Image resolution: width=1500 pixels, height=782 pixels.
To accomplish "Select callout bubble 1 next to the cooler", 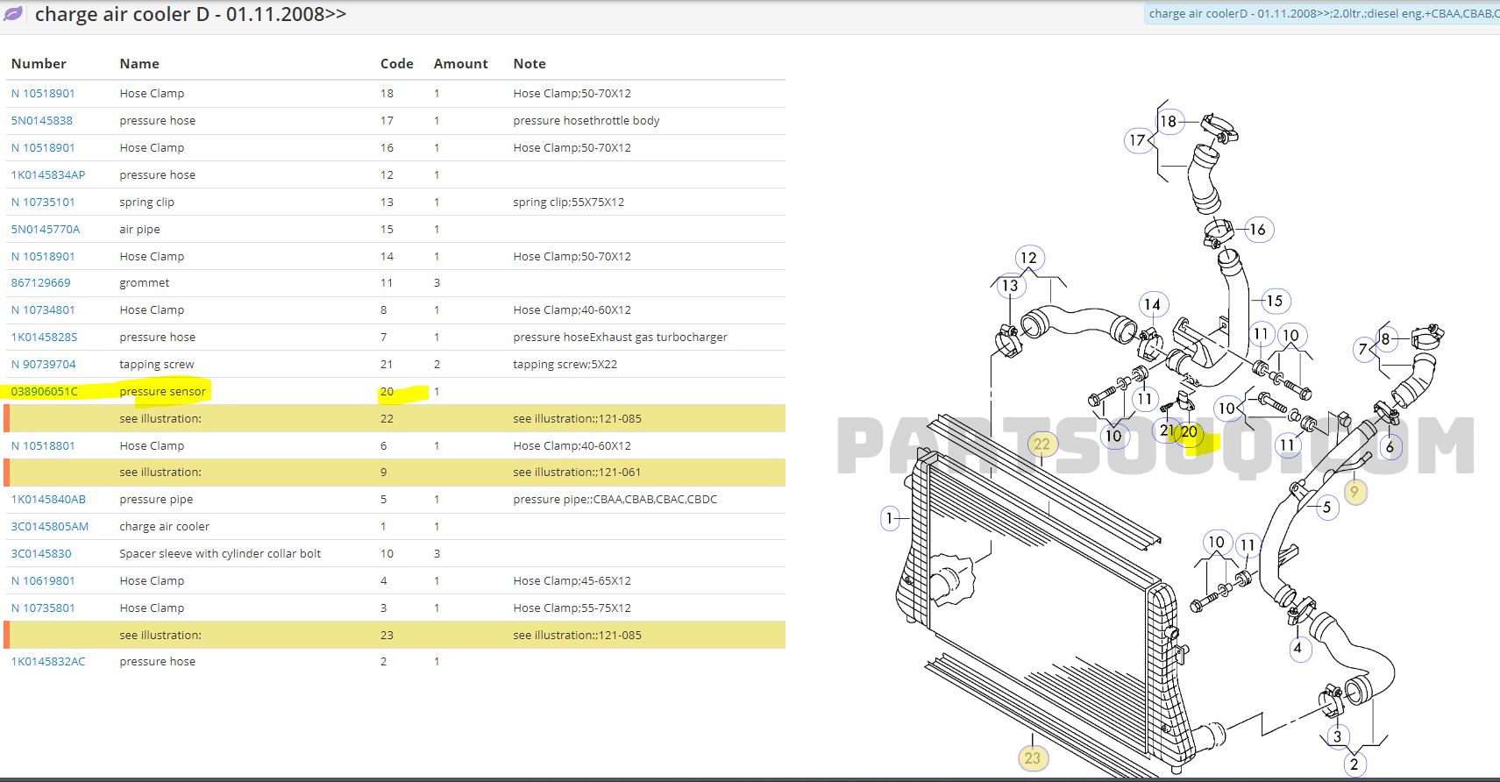I will [889, 518].
